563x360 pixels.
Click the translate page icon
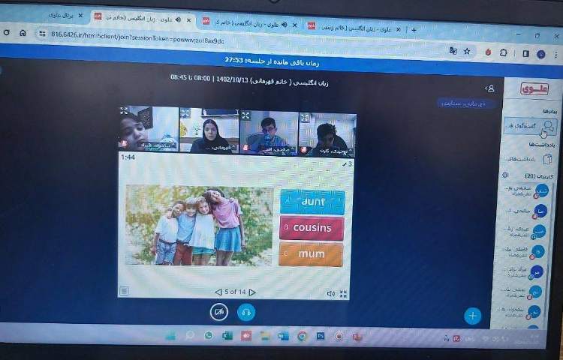pyautogui.click(x=453, y=51)
